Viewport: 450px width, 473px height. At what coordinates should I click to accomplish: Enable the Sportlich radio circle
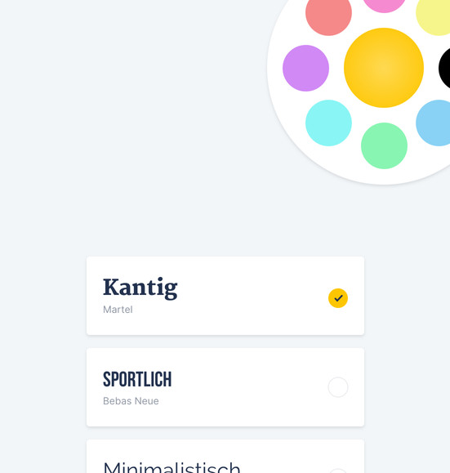click(x=338, y=387)
